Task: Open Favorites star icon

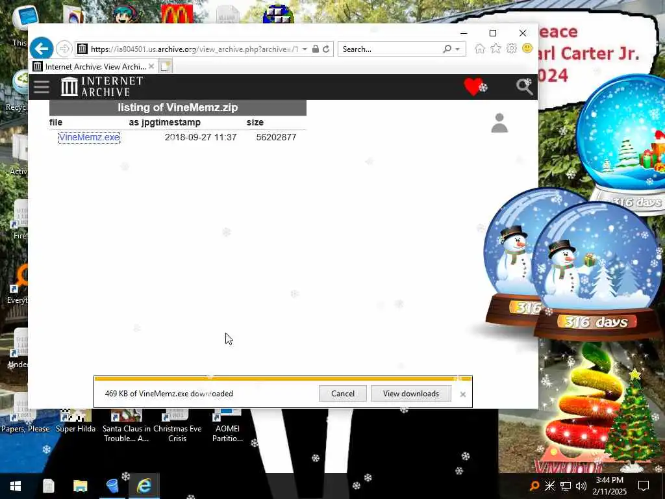Action: pyautogui.click(x=496, y=48)
